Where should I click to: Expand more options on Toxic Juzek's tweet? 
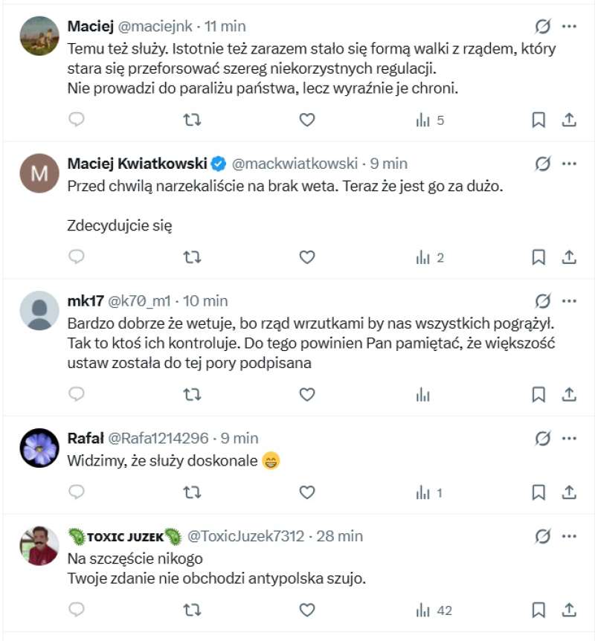click(x=569, y=535)
